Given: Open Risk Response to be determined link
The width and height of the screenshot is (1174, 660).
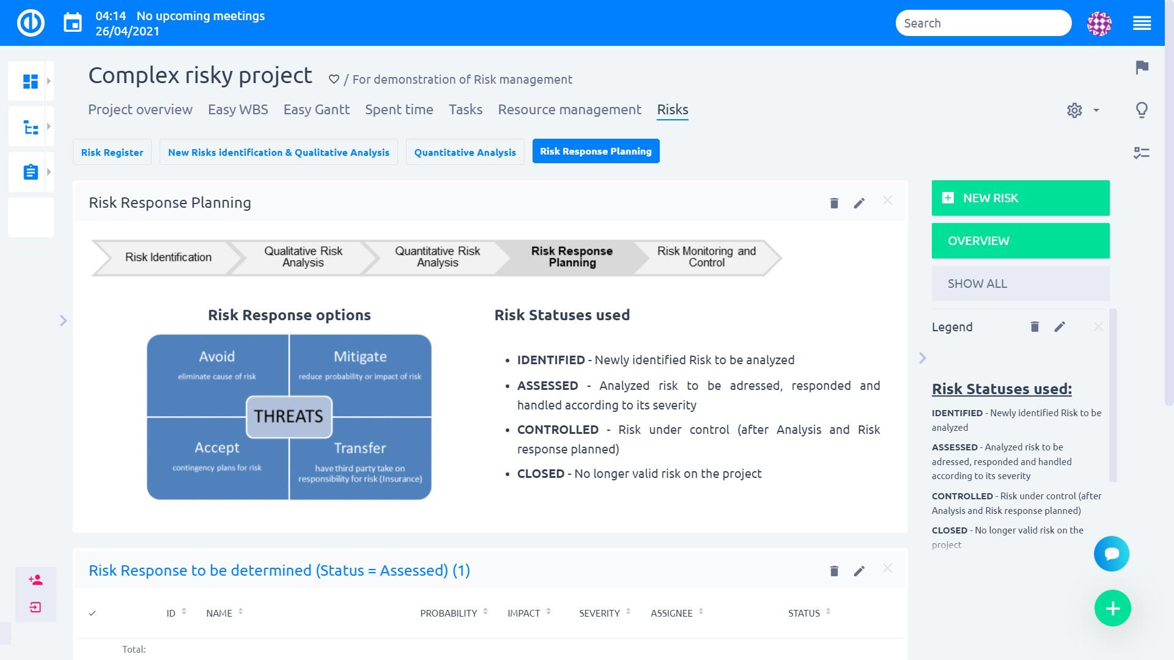Looking at the screenshot, I should [279, 571].
